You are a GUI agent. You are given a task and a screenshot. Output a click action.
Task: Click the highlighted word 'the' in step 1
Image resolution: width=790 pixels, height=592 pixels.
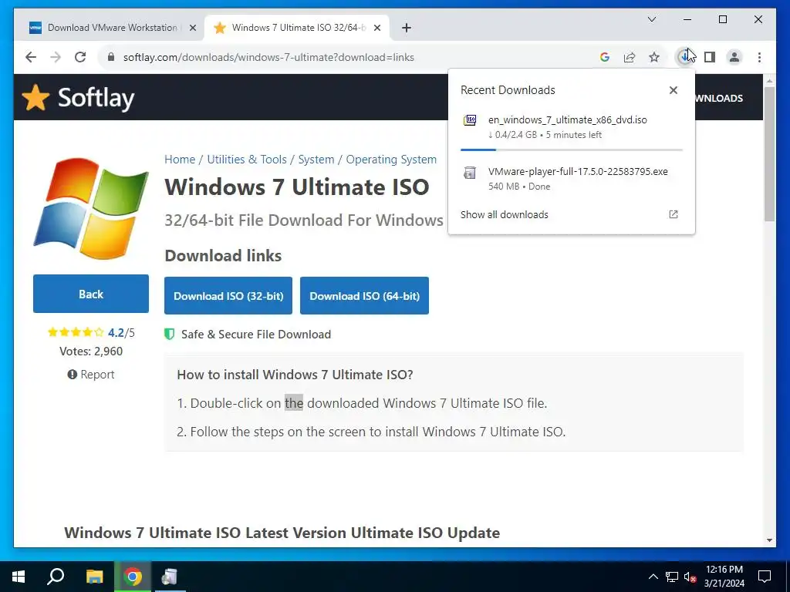click(x=294, y=402)
